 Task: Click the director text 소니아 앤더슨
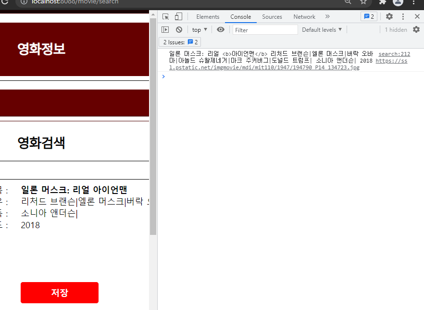pos(49,213)
